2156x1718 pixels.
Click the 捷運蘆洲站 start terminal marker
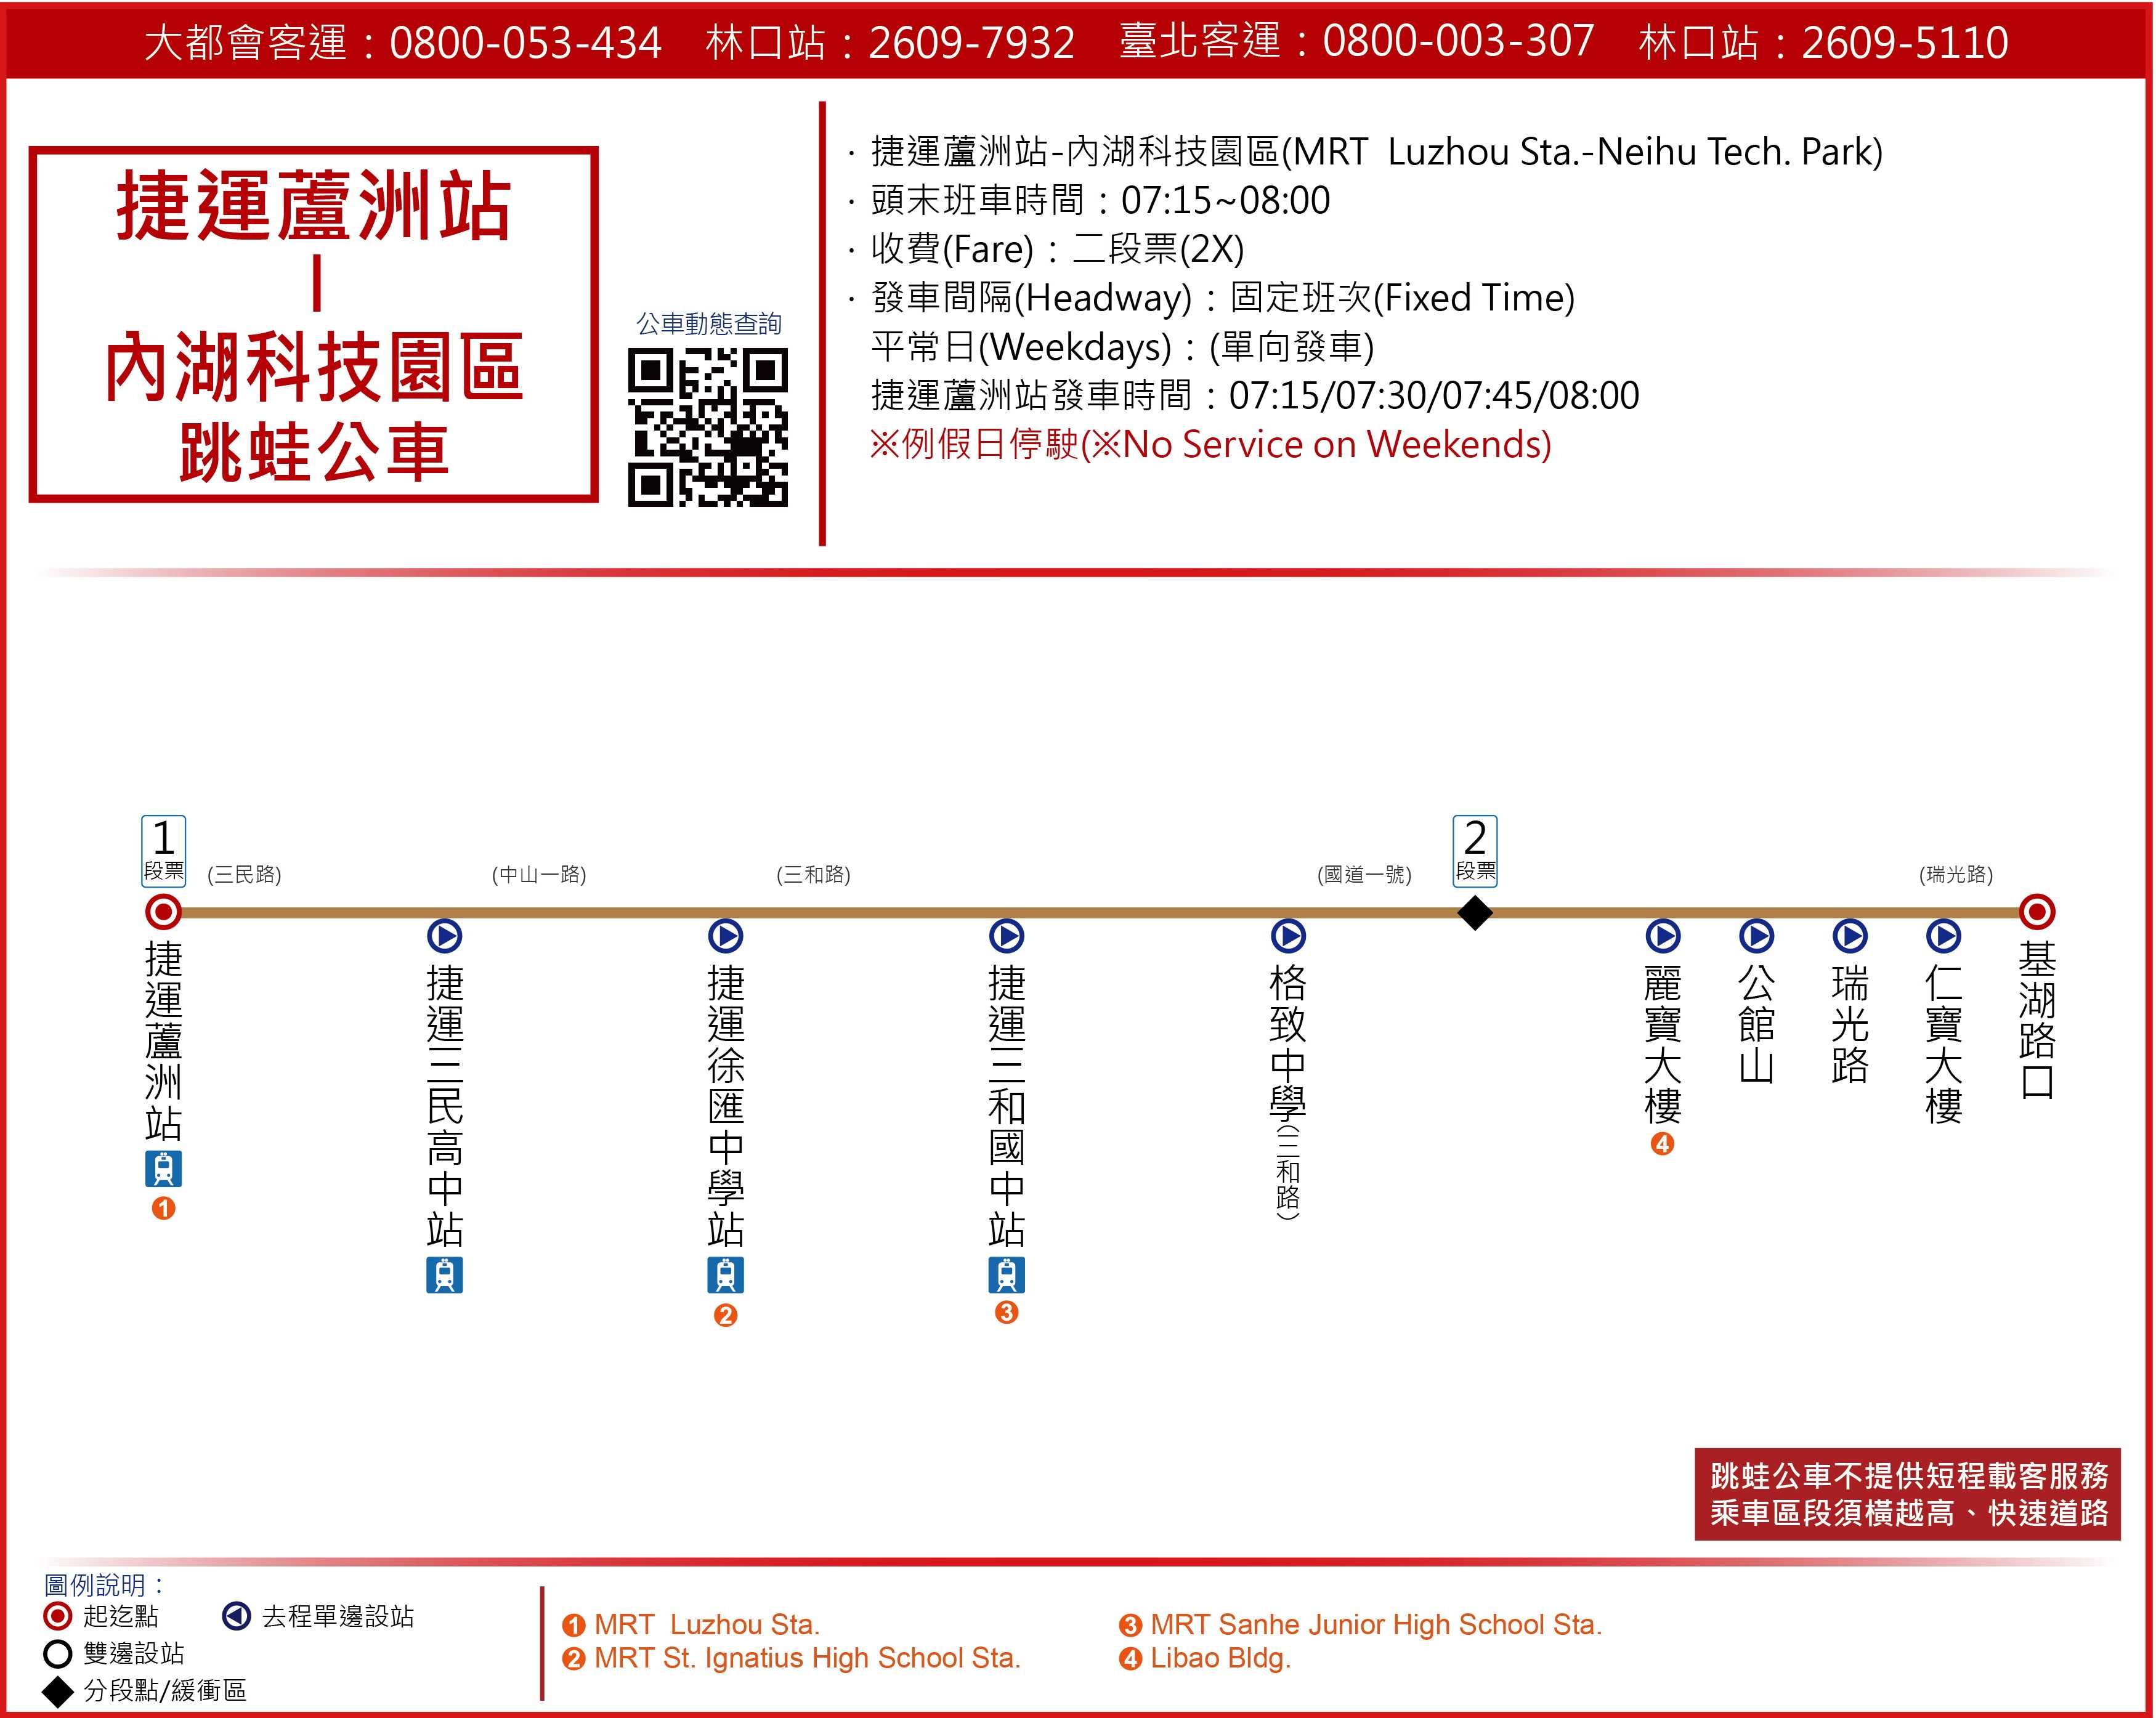(164, 912)
